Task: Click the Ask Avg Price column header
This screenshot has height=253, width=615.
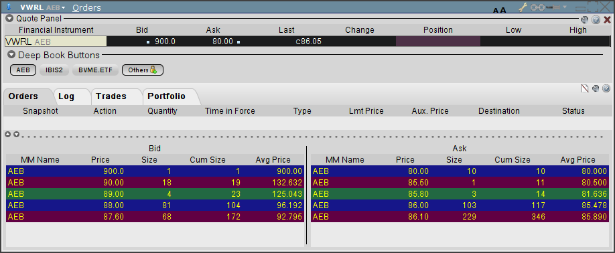Action: click(577, 160)
